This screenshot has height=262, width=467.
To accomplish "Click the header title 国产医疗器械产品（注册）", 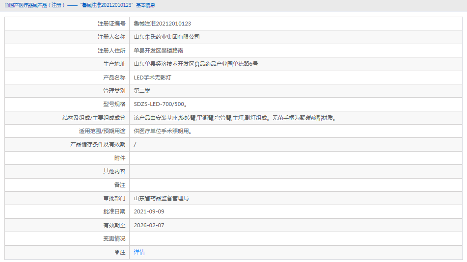I will tap(37, 5).
